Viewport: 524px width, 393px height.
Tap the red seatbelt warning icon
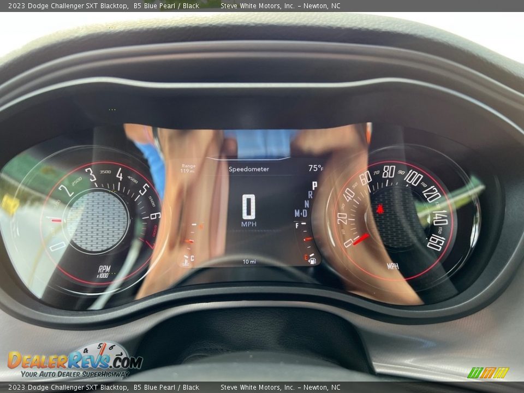(x=380, y=210)
